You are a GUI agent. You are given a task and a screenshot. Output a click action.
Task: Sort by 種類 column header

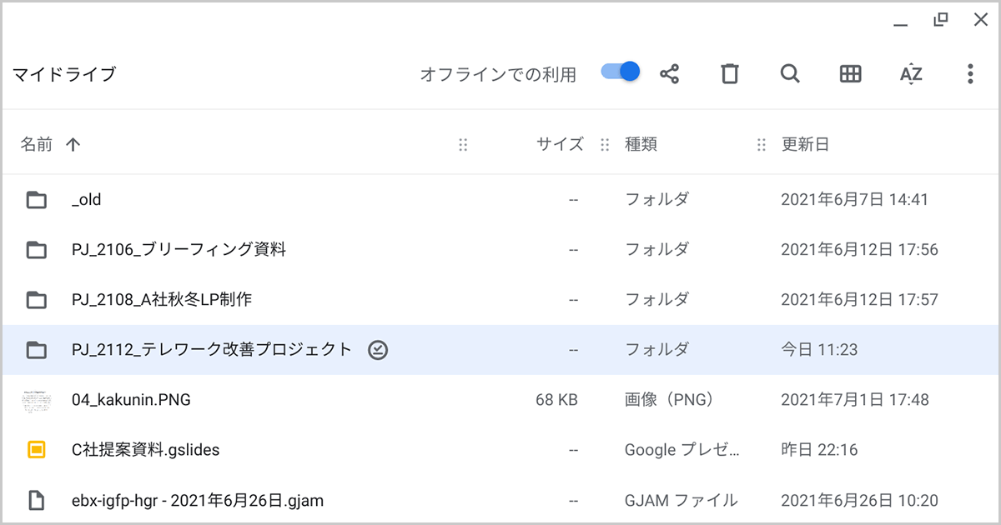pyautogui.click(x=641, y=144)
